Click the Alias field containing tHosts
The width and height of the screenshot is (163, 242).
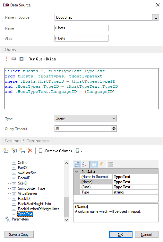point(81,38)
